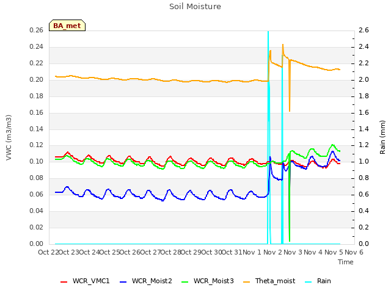
Task: Click the cyan Rain legend swatch
Action: point(309,282)
